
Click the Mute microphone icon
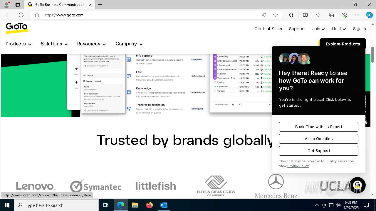coord(76,68)
